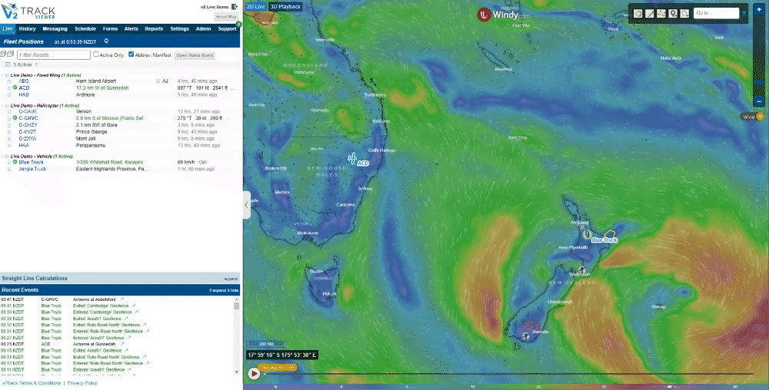
Task: Open the Reports menu
Action: point(154,29)
